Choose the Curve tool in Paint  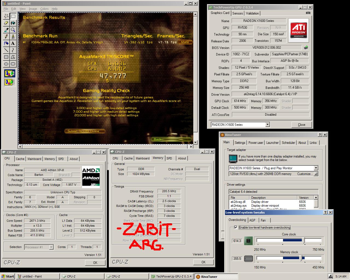point(13,50)
